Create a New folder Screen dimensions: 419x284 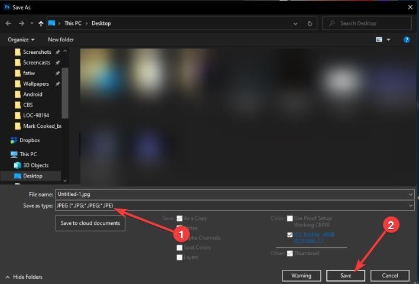point(61,40)
